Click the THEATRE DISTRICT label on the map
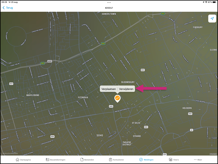Image resolution: width=218 pixels, height=164 pixels. click(127, 143)
